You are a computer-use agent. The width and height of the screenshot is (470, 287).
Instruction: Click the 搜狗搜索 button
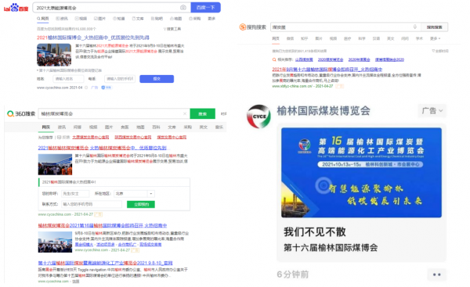tap(434, 27)
